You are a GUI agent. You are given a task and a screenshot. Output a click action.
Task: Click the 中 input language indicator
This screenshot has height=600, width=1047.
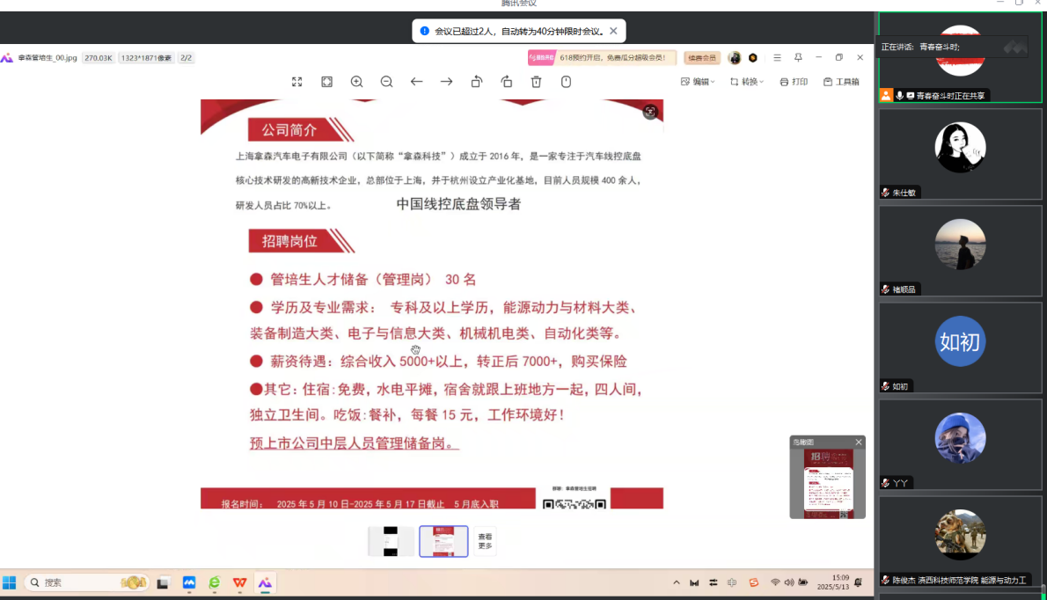(732, 582)
